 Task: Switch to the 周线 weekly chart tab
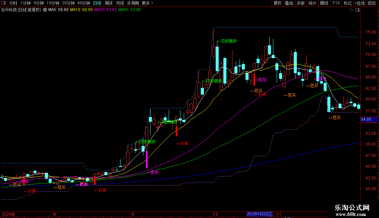[x=109, y=3]
